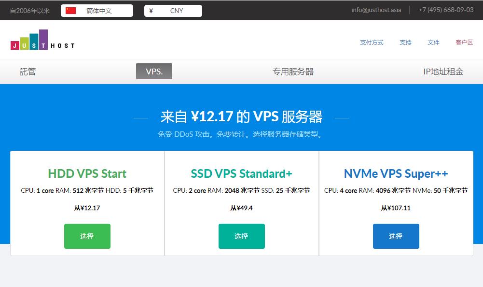Click the NVMe VPS Super++ heading
This screenshot has width=483, height=287.
396,174
